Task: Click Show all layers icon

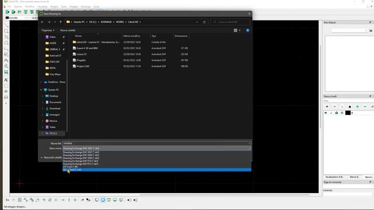Action: tap(327, 106)
